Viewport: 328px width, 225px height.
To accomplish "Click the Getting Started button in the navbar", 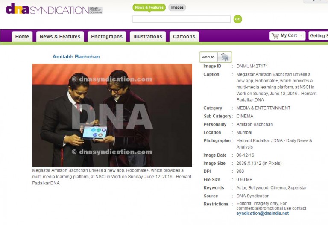I will pos(319,36).
